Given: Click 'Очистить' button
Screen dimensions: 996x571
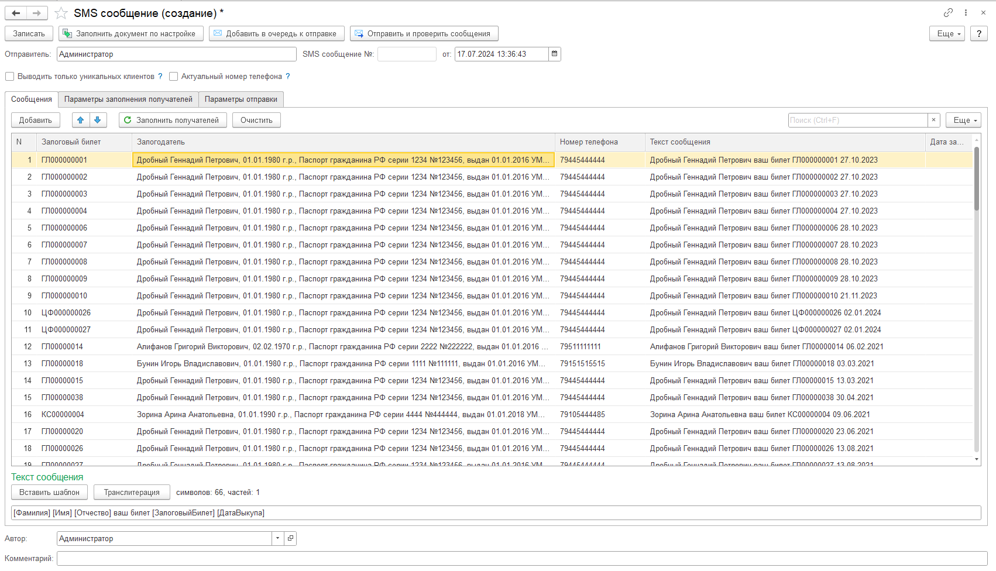Looking at the screenshot, I should tap(256, 120).
